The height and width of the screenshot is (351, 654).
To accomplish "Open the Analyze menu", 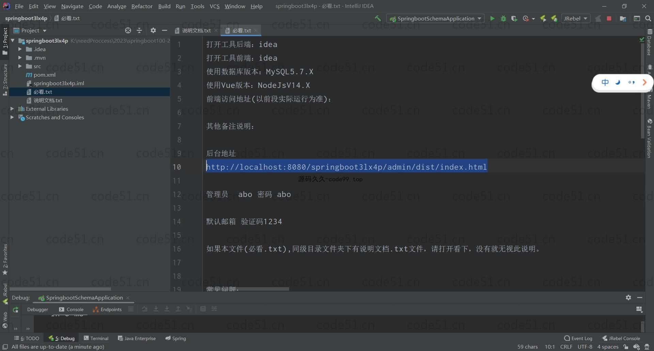I will (116, 6).
